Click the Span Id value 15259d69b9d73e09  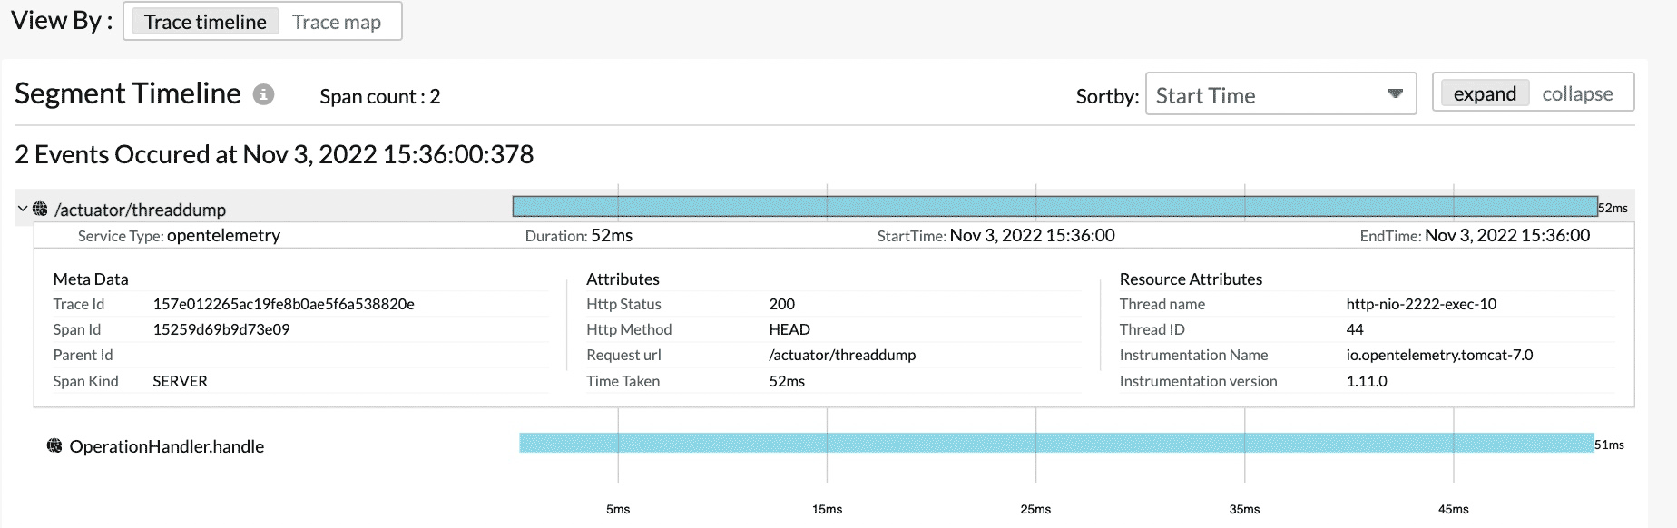coord(221,329)
